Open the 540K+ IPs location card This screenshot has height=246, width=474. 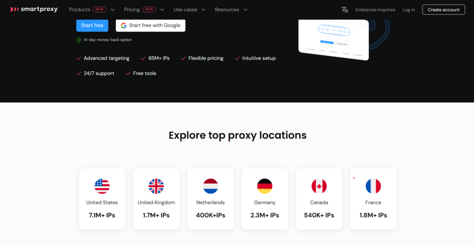click(x=319, y=199)
